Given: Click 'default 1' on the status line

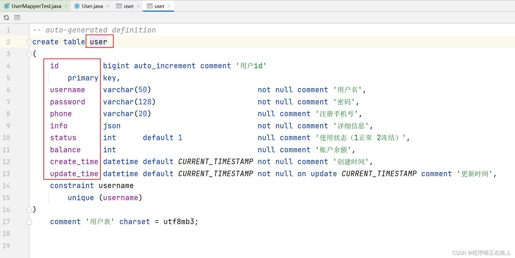Looking at the screenshot, I should pyautogui.click(x=162, y=138).
